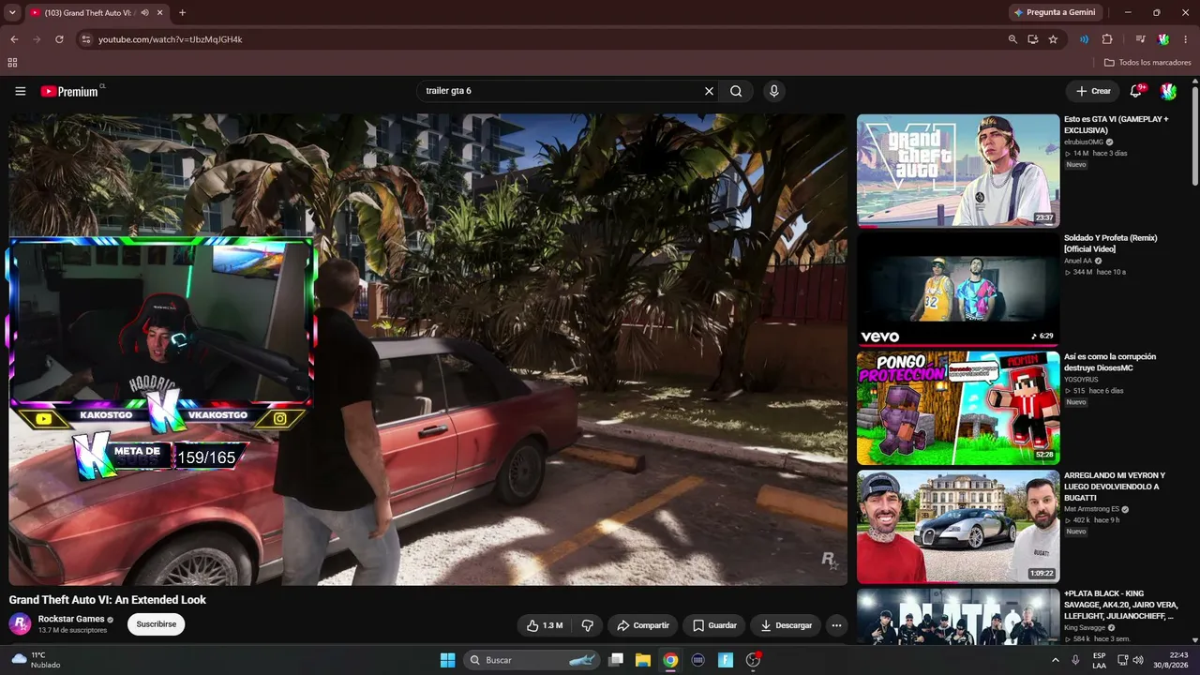Open the Chrome extensions puzzle icon
This screenshot has width=1200, height=675.
pos(1107,39)
